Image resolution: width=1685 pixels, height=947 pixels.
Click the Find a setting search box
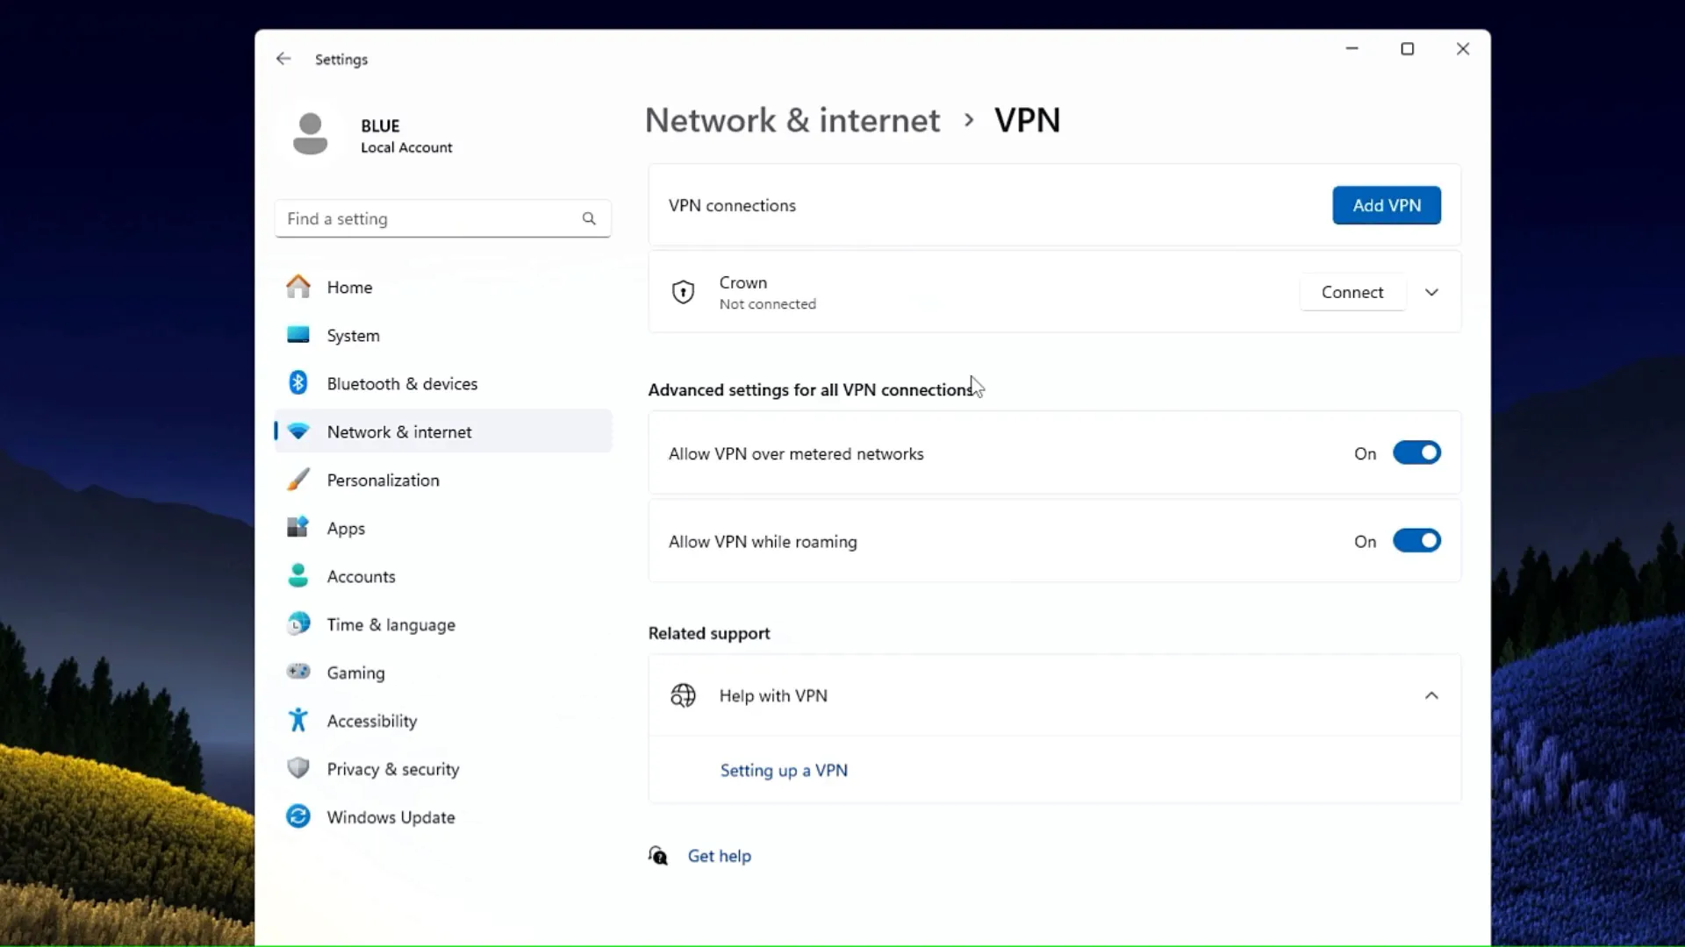[x=442, y=218]
